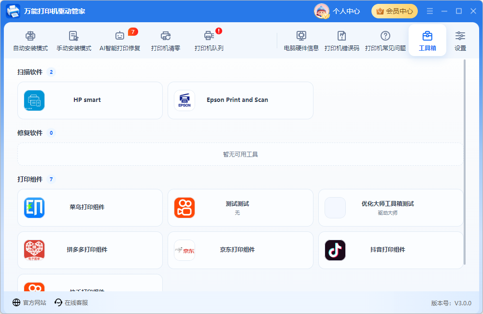Click the user avatar icon

click(x=322, y=11)
